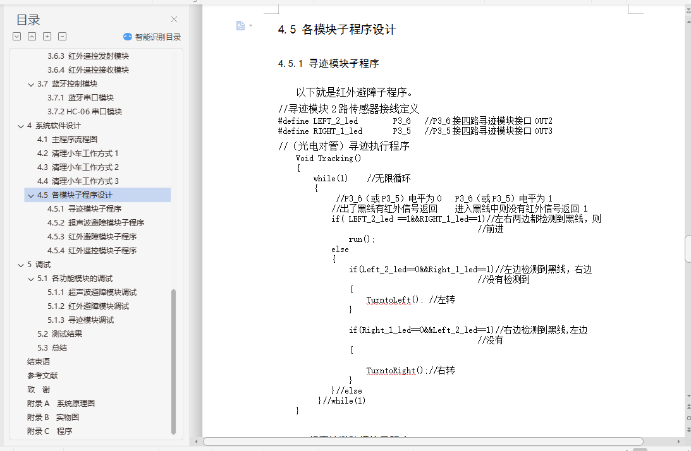Close the 目录 outline panel

pyautogui.click(x=174, y=20)
